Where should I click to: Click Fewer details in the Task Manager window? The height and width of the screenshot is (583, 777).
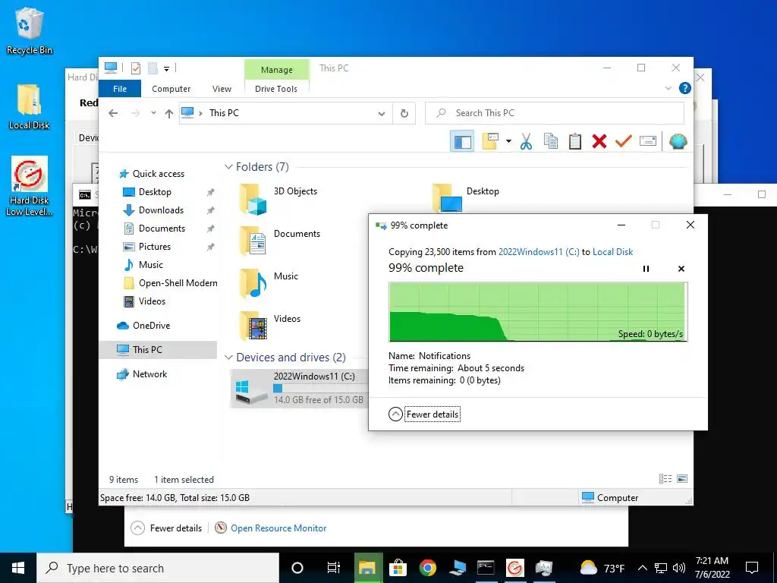[x=166, y=528]
